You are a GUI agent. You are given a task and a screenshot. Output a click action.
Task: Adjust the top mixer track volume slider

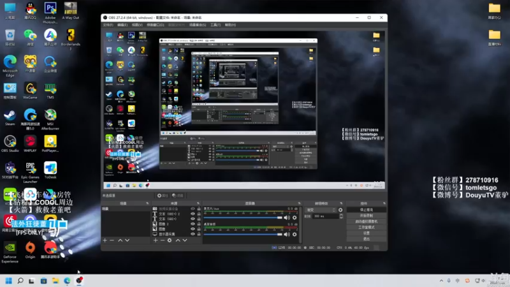(x=243, y=217)
